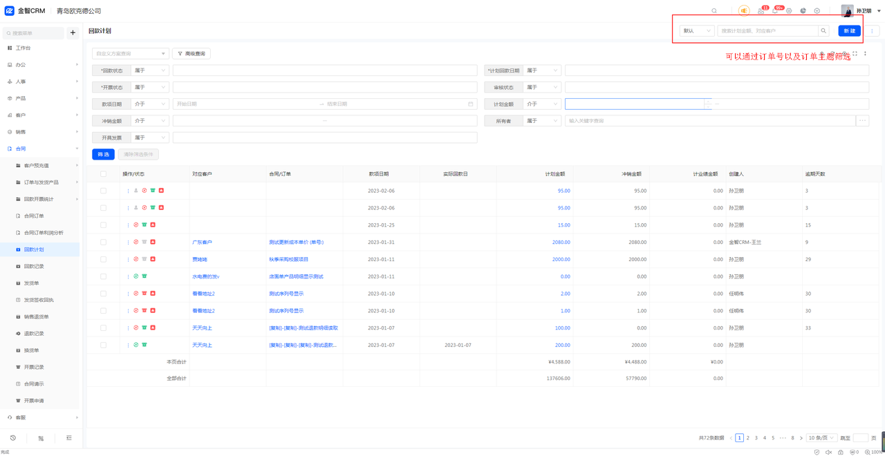Go to page 2 of the results

748,438
